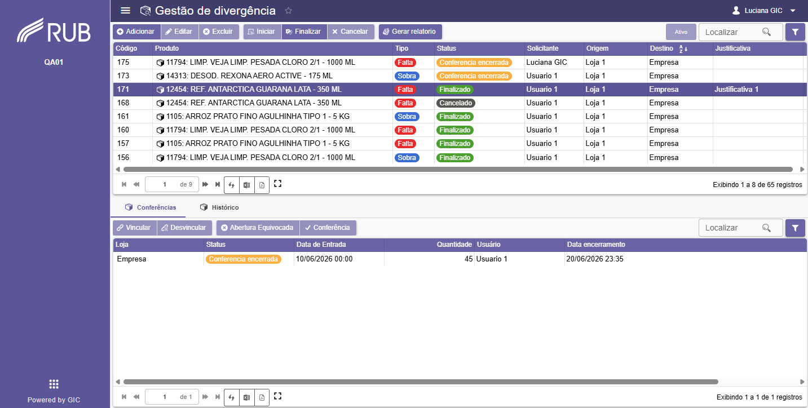Click the Desvincular button
Viewport: 808px width, 408px height.
coord(185,228)
